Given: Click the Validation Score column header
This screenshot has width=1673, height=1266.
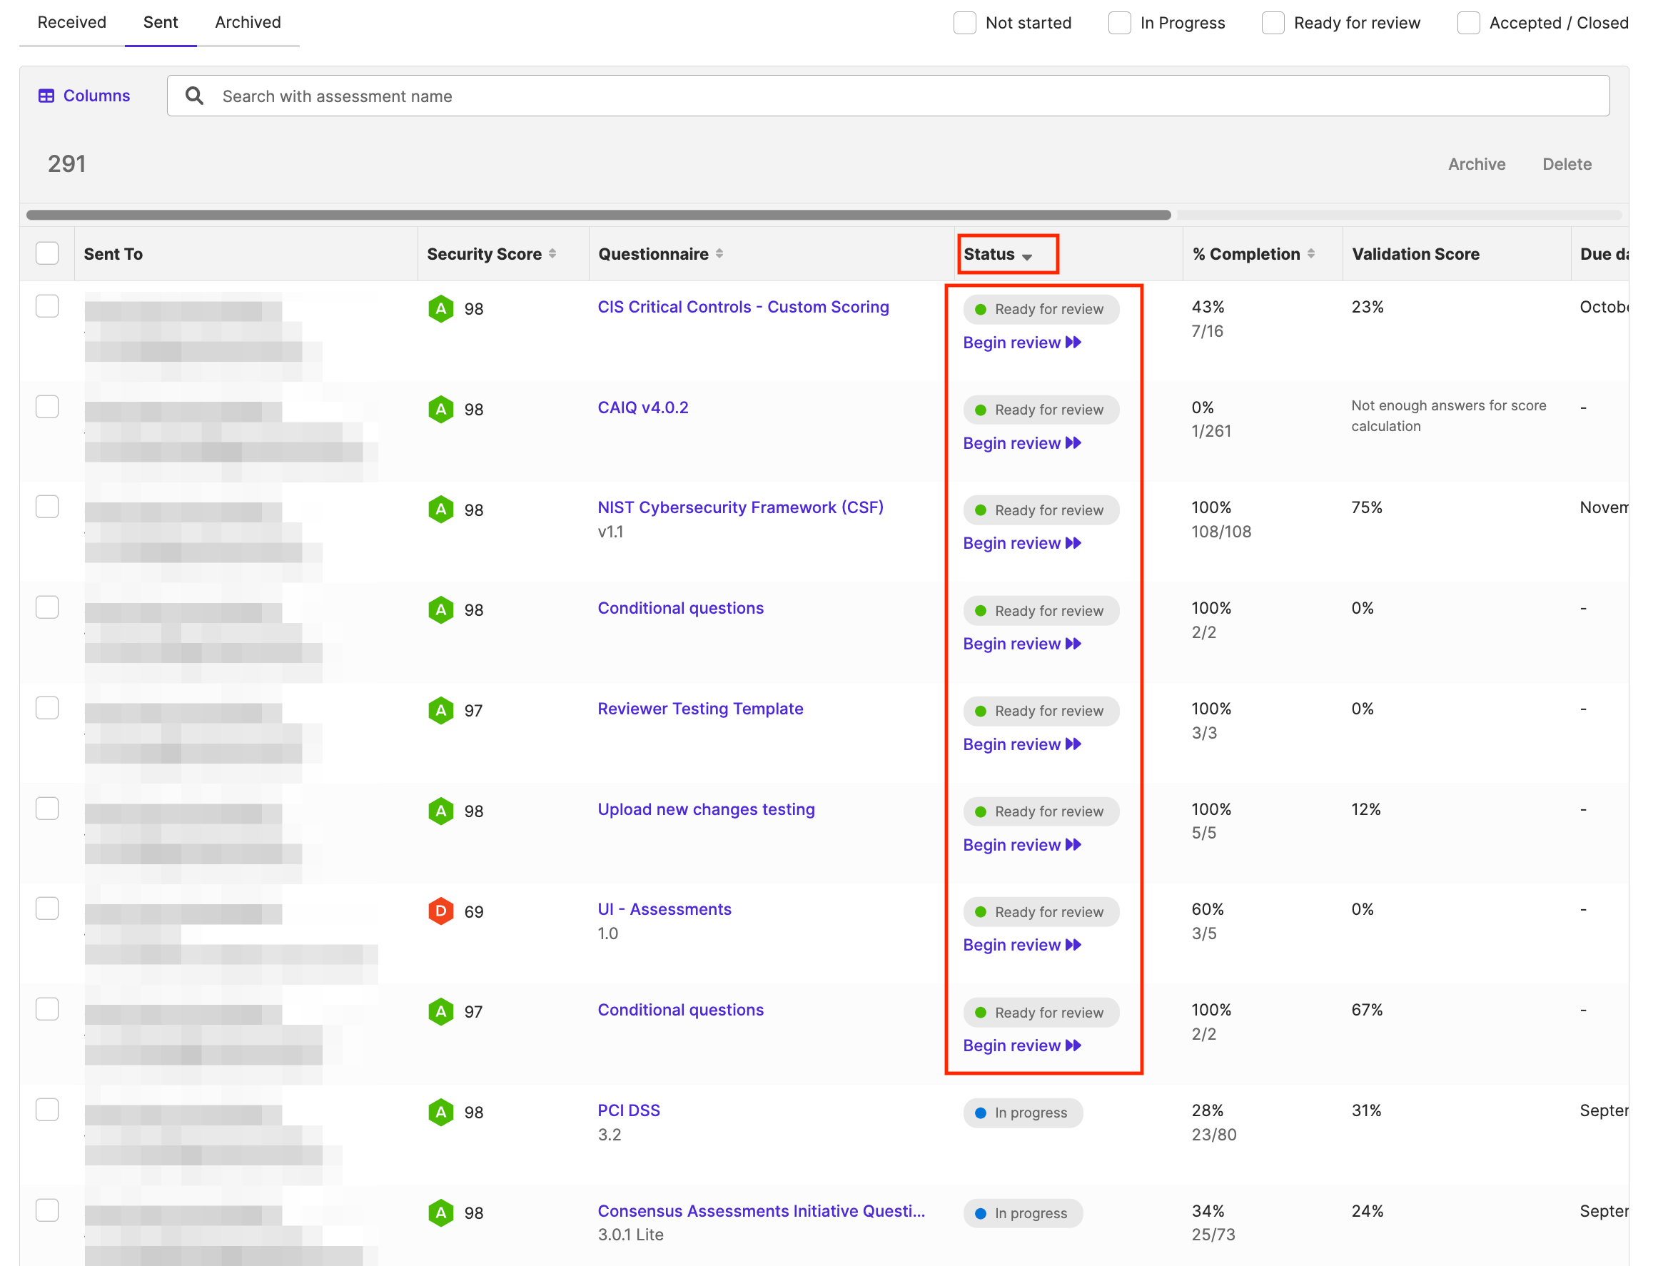Looking at the screenshot, I should [1415, 254].
